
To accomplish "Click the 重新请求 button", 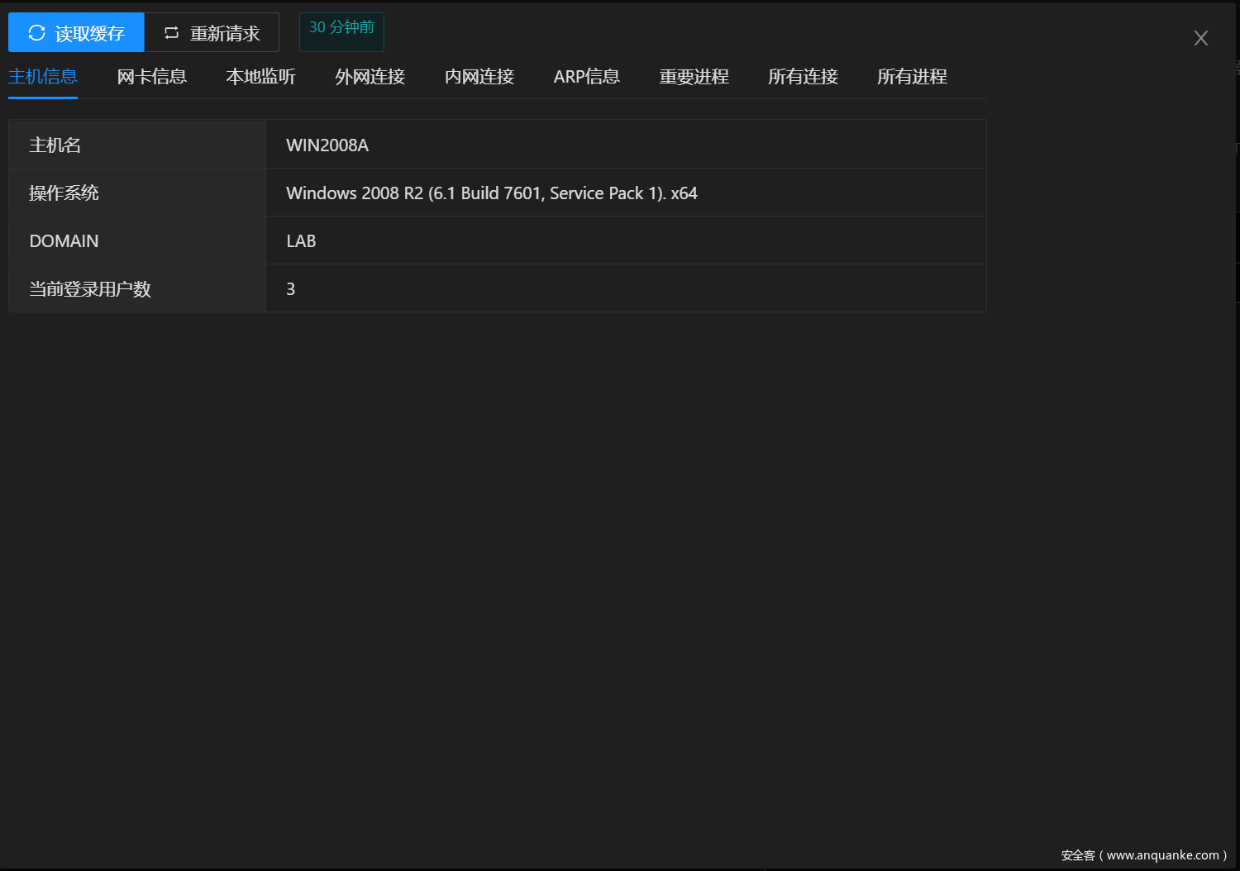I will tap(212, 33).
